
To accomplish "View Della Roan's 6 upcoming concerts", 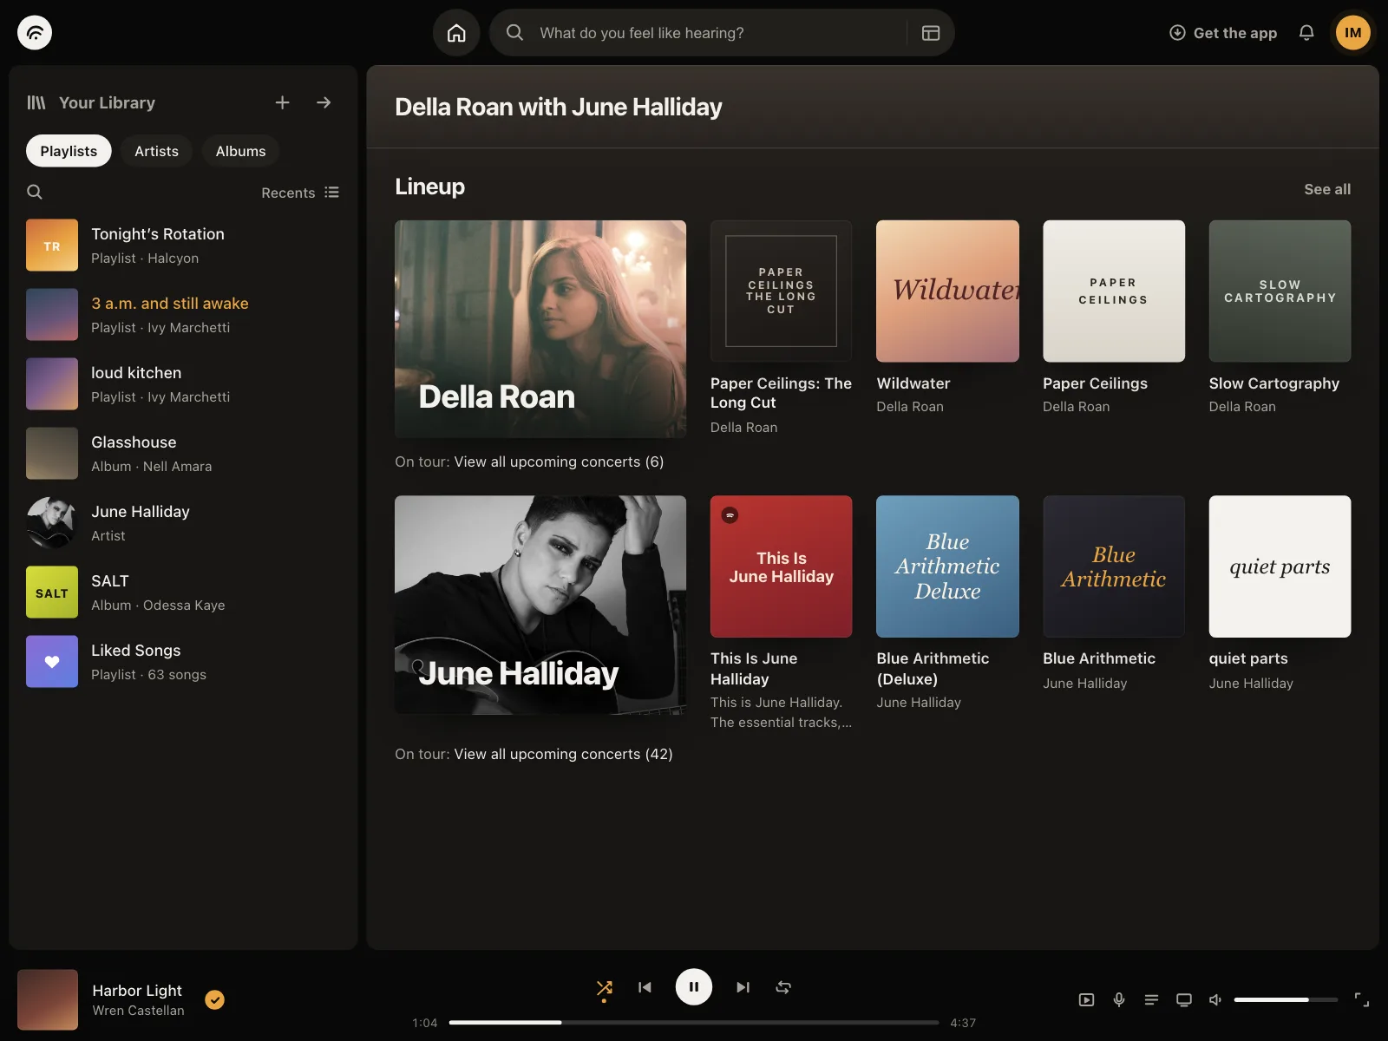I will (559, 462).
